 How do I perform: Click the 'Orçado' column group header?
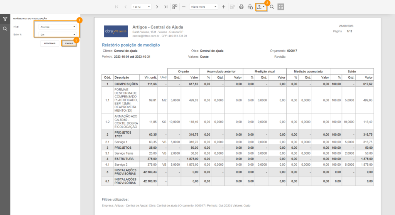click(x=183, y=72)
